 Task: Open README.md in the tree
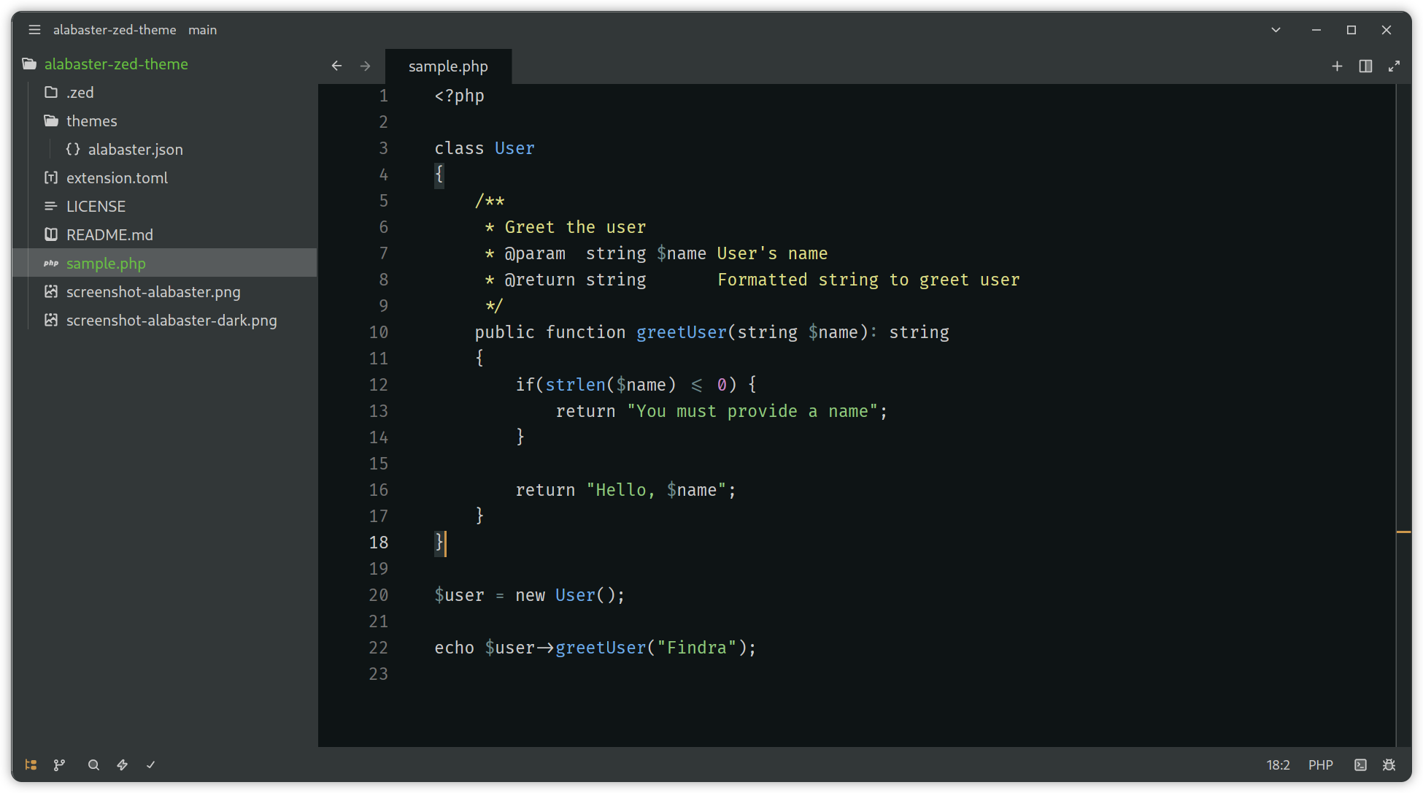point(164,235)
